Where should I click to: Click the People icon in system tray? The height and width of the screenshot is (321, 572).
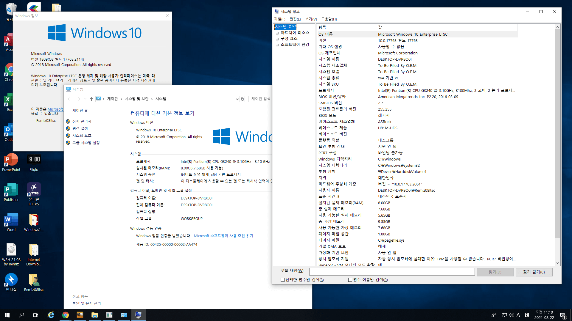(494, 315)
